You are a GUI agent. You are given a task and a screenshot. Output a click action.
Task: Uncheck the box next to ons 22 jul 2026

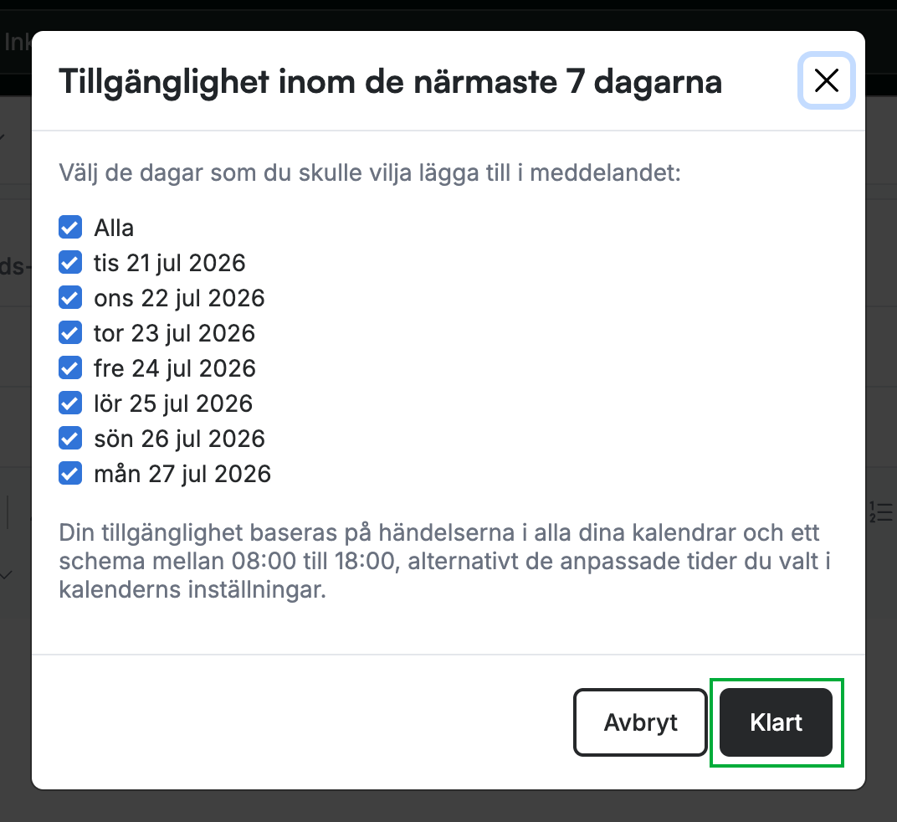70,298
